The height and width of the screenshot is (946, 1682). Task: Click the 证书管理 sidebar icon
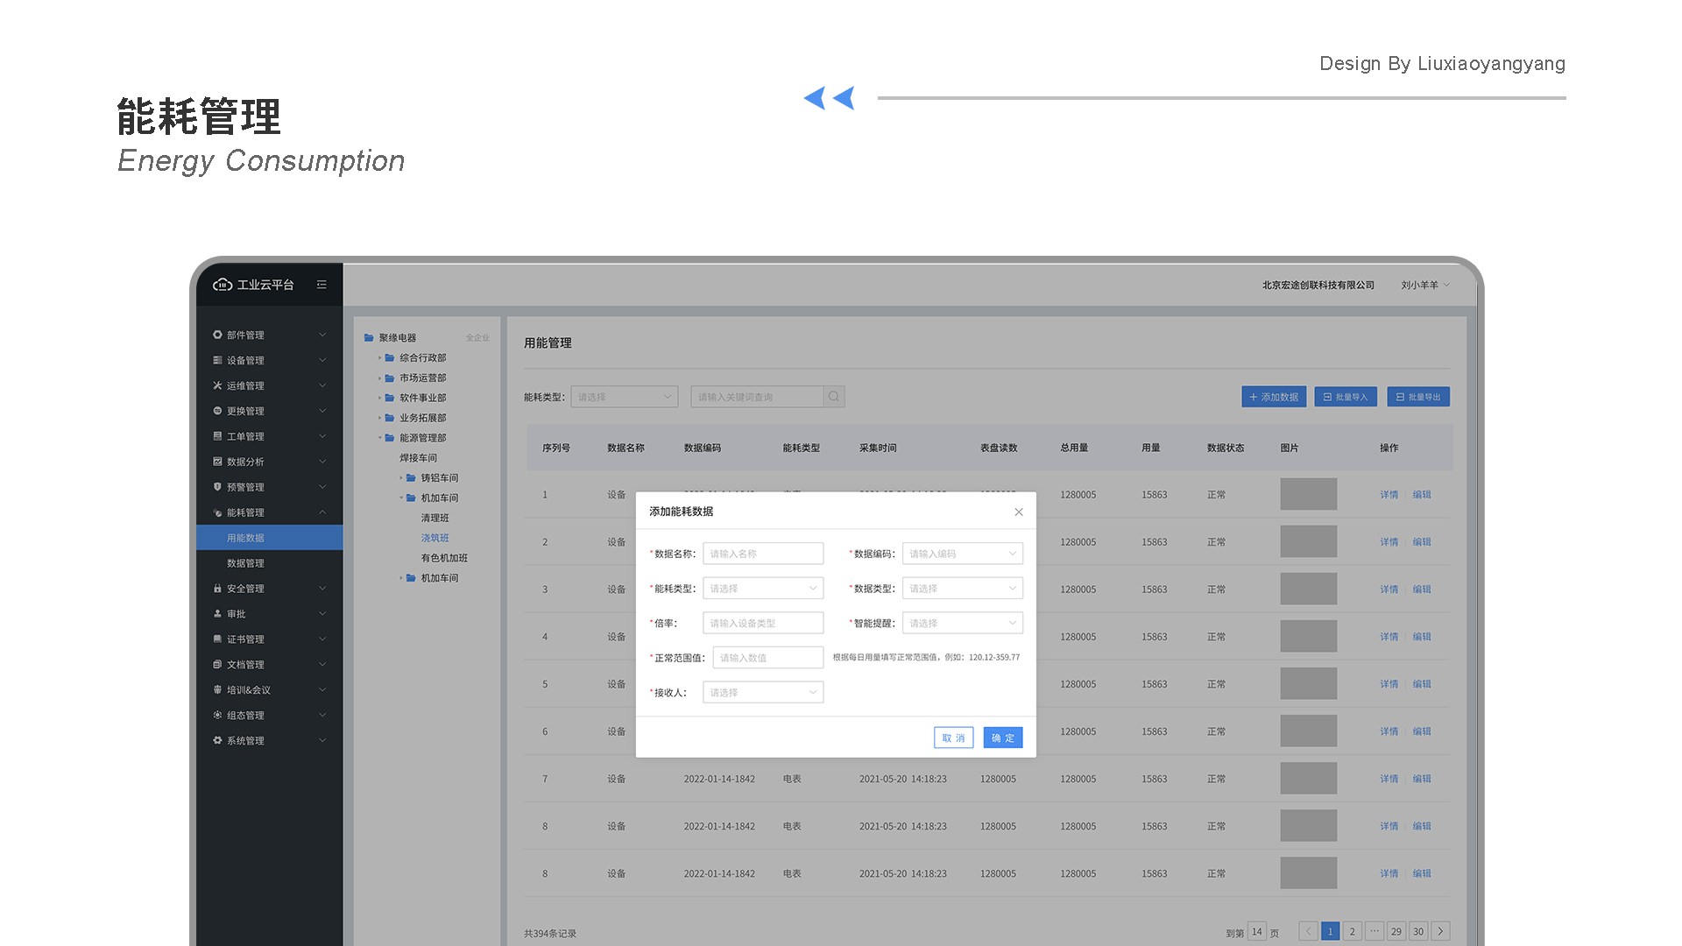point(217,639)
